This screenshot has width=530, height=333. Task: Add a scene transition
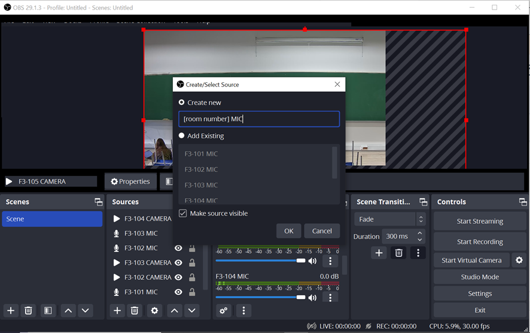[x=379, y=253]
